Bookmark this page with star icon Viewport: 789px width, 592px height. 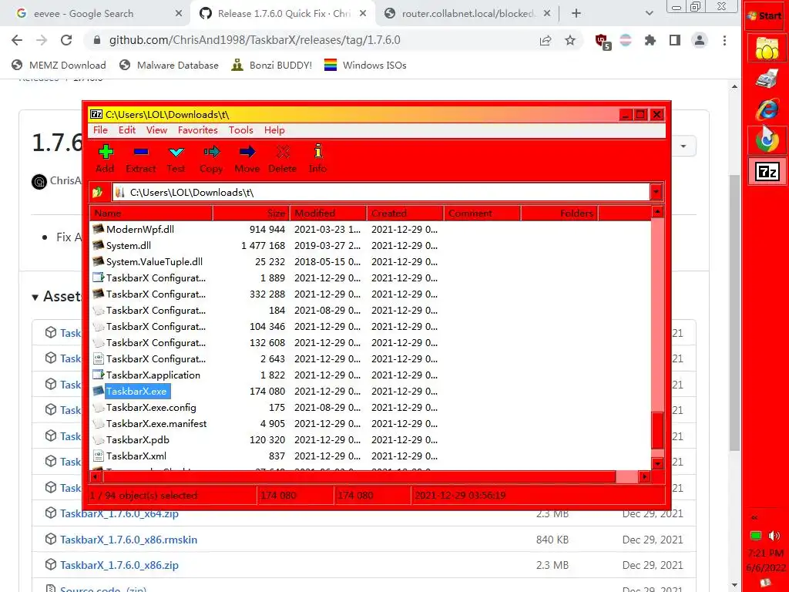click(x=569, y=40)
